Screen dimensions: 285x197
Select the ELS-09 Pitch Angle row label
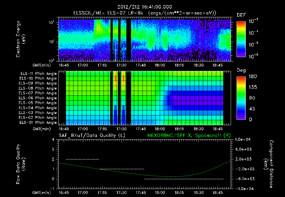[38, 83]
